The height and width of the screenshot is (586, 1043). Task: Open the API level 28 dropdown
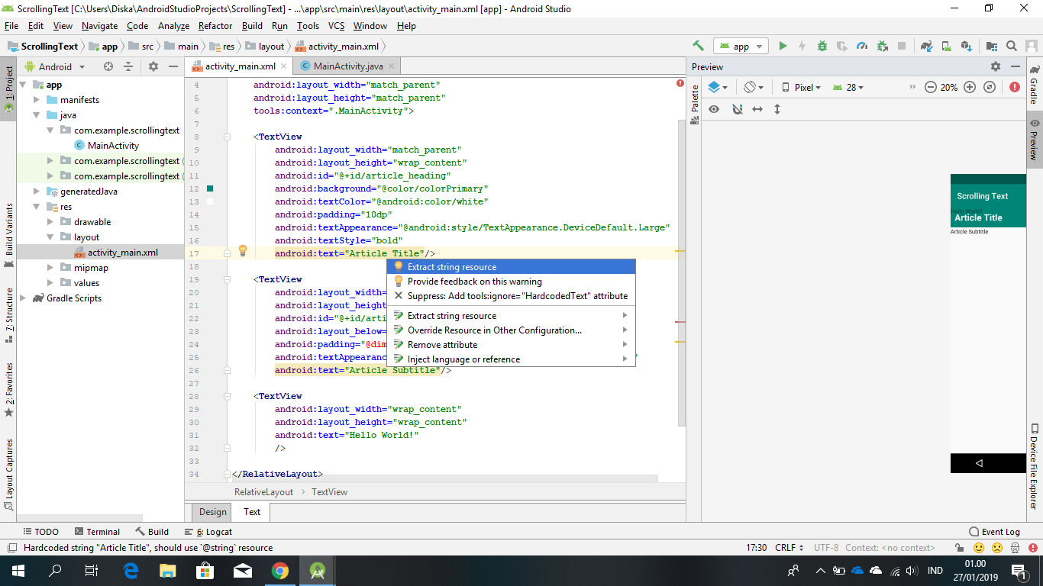[x=855, y=87]
